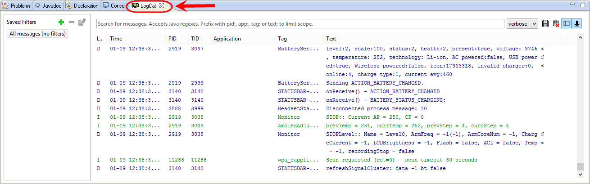Click PID 11288 in the log table
Image resolution: width=590 pixels, height=184 pixels.
point(176,160)
